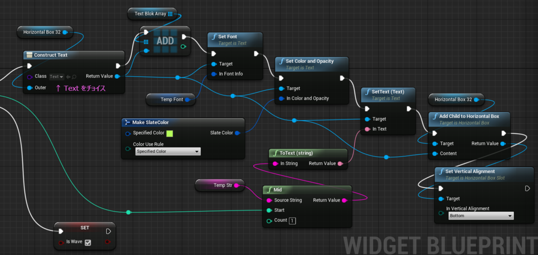Click the exec output pin of SetText
This screenshot has height=255, width=538.
(409, 109)
